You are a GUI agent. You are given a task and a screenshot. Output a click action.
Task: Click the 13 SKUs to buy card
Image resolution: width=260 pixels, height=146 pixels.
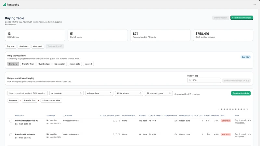(35, 35)
